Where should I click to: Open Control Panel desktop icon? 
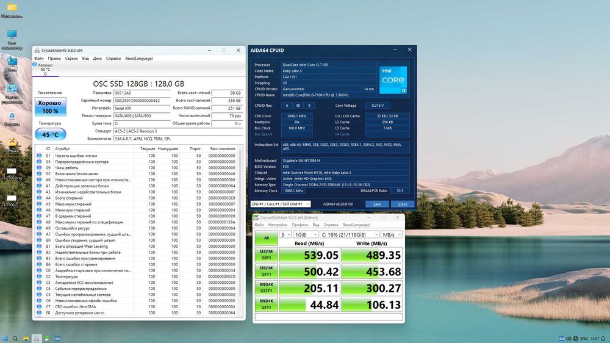pyautogui.click(x=12, y=88)
